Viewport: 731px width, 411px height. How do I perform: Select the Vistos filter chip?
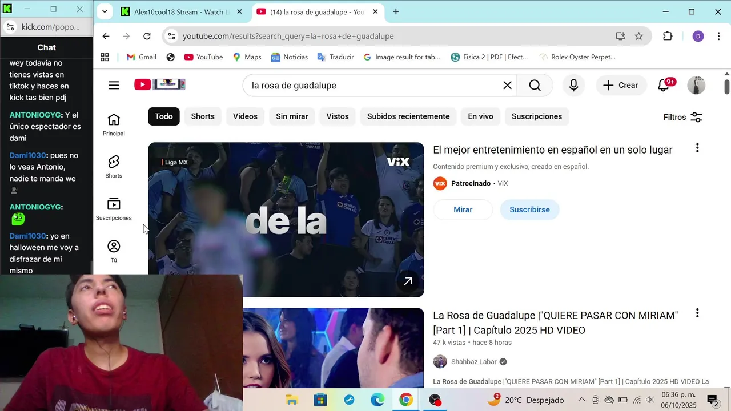pos(338,116)
